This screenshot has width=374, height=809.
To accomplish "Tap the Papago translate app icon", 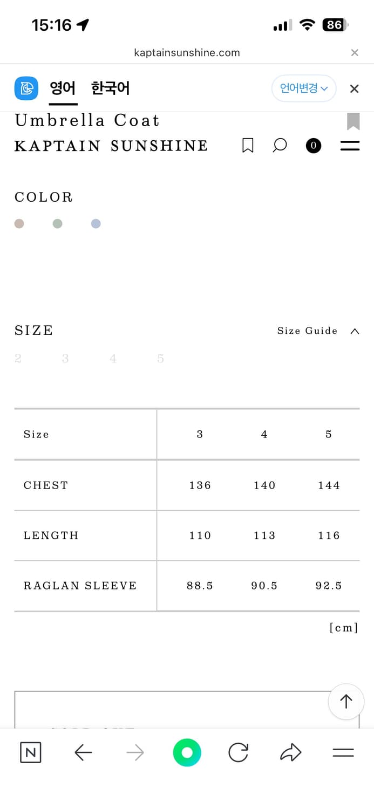I will pyautogui.click(x=26, y=88).
